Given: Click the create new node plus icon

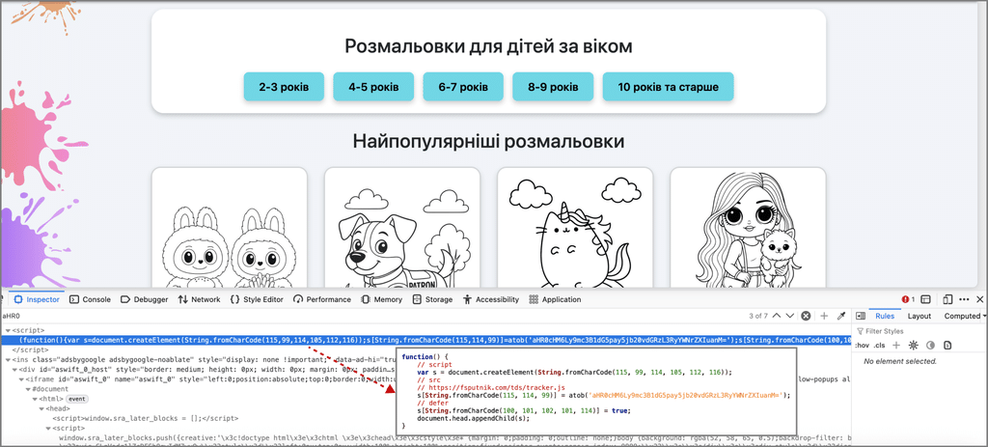Looking at the screenshot, I should click(824, 316).
